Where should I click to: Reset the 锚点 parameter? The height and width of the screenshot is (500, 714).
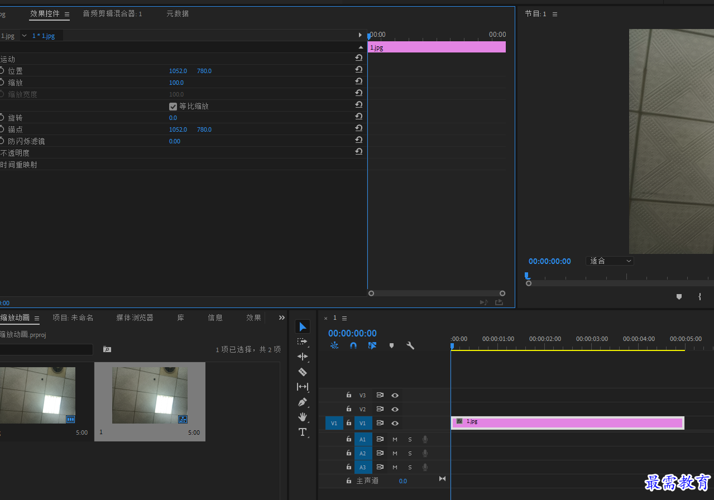pos(359,128)
